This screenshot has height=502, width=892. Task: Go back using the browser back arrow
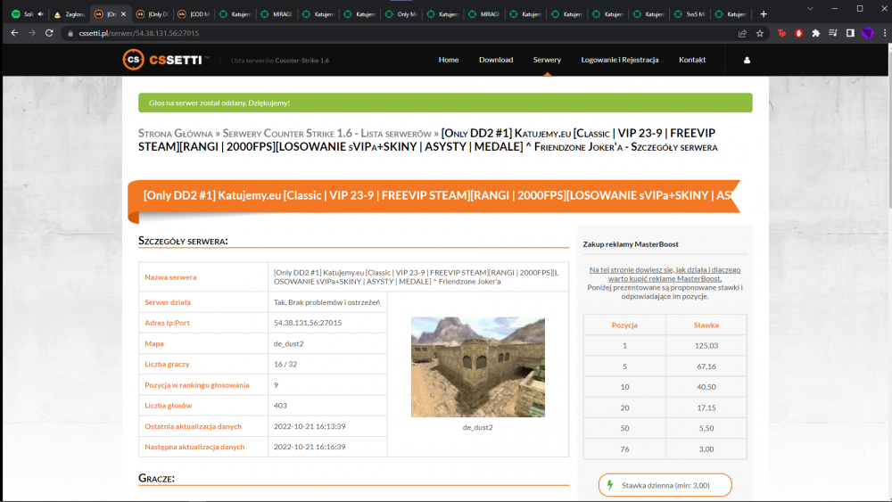pyautogui.click(x=15, y=33)
